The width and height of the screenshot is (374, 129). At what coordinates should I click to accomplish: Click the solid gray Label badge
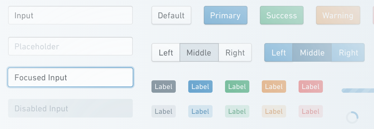(x=164, y=87)
